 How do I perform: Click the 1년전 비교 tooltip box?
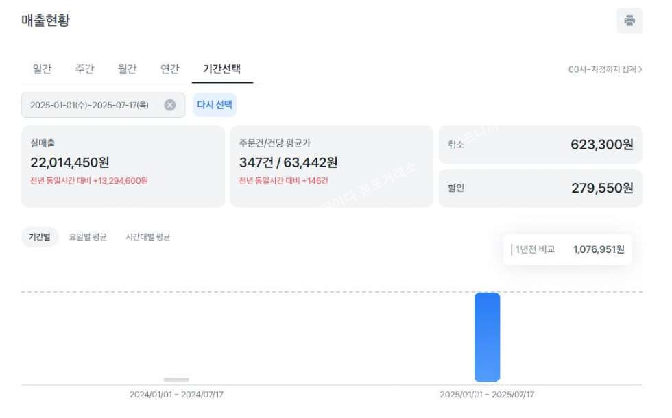click(568, 249)
